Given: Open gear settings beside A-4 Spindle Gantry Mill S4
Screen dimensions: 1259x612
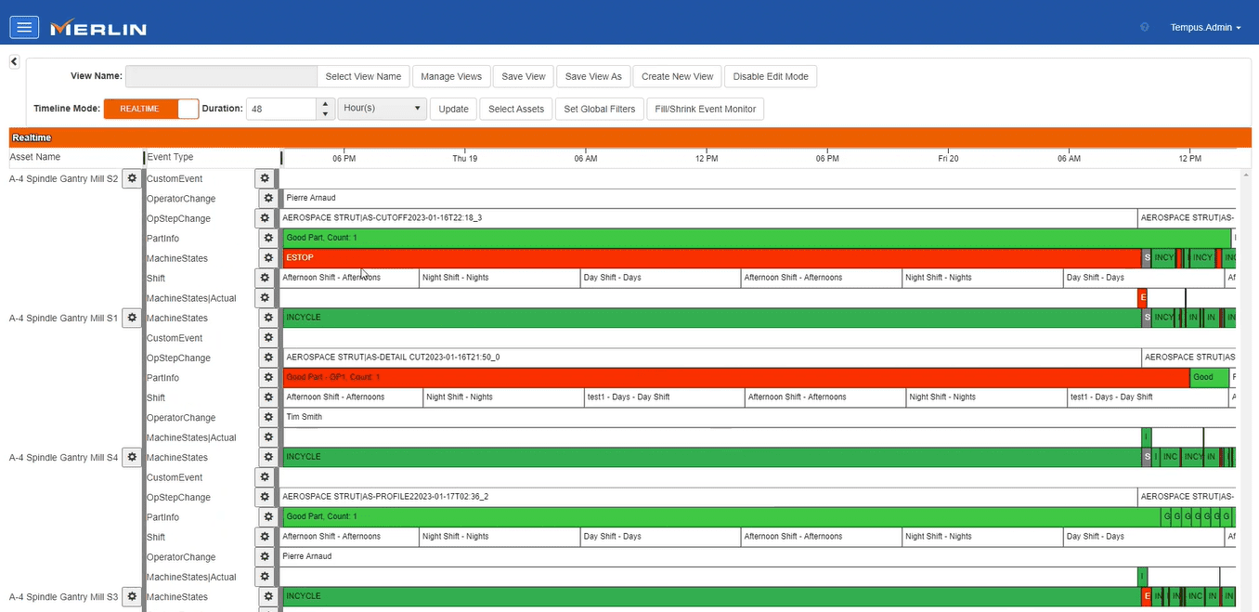Looking at the screenshot, I should point(131,457).
